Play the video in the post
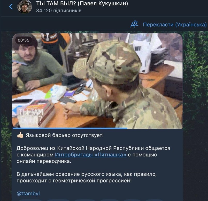The width and height of the screenshot is (208, 201). (97, 81)
